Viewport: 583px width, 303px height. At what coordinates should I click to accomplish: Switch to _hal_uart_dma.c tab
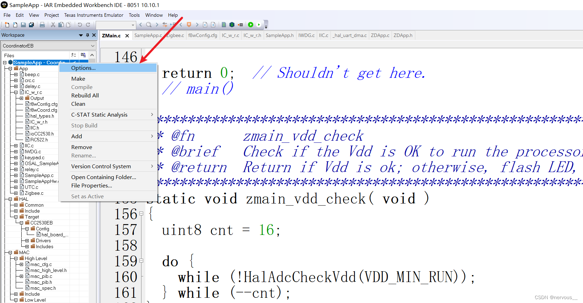point(350,35)
